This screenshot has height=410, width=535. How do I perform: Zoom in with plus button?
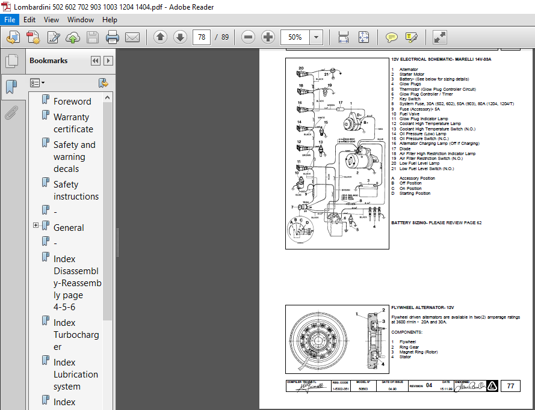coord(268,37)
